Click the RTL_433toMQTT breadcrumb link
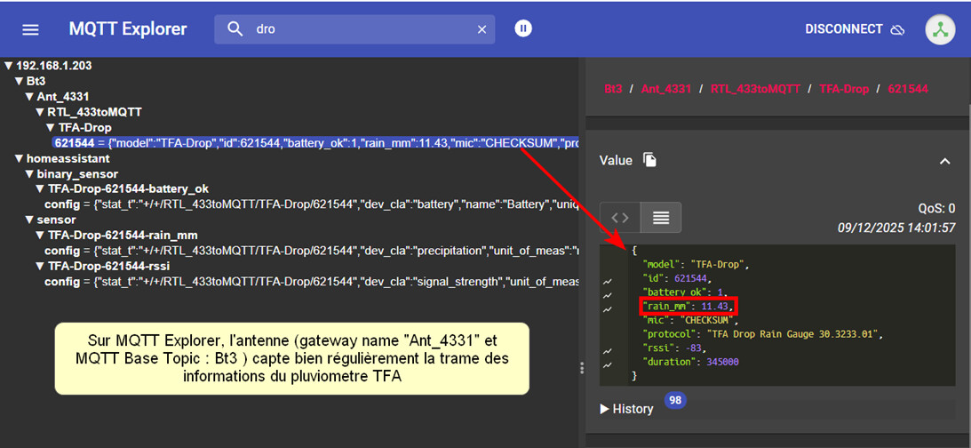This screenshot has height=448, width=971. [x=755, y=89]
